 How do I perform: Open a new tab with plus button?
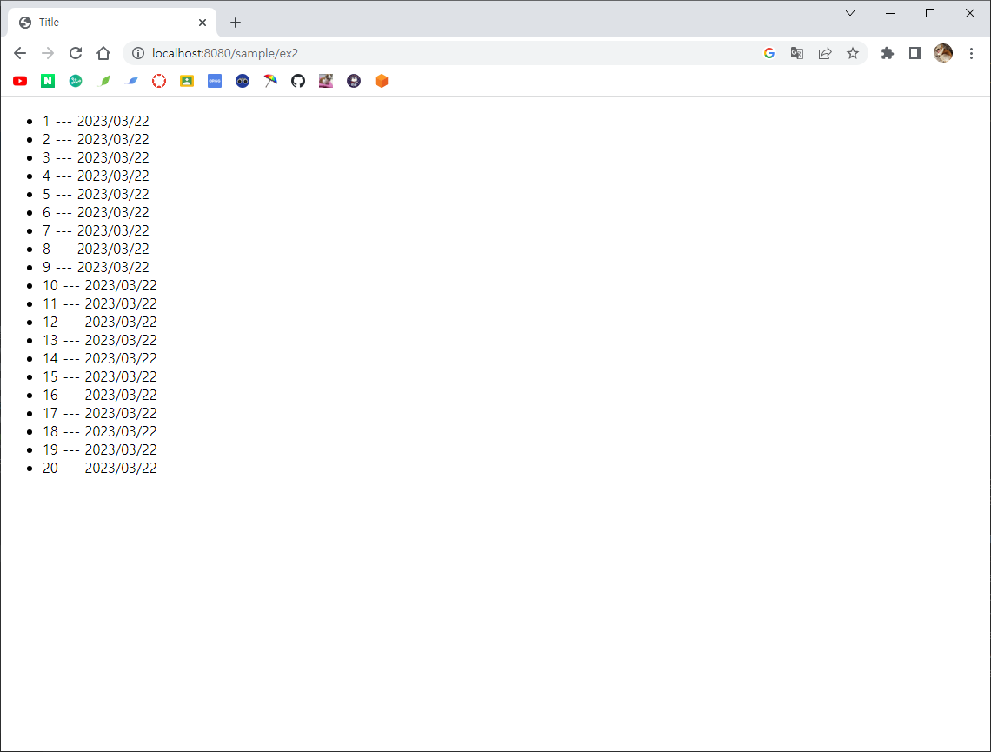[x=236, y=23]
